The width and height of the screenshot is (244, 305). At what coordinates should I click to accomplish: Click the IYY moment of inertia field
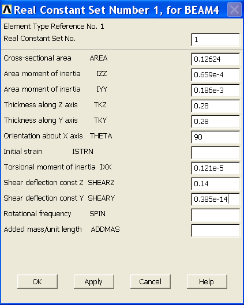click(216, 91)
